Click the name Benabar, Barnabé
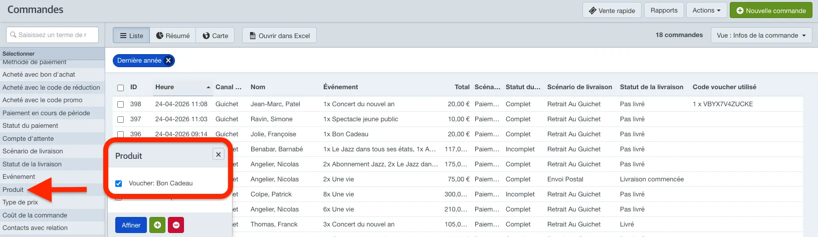This screenshot has width=818, height=237. (x=277, y=149)
